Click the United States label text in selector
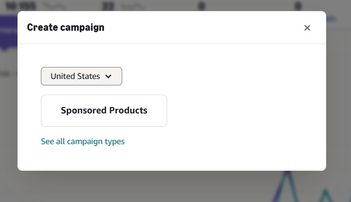 click(x=75, y=76)
